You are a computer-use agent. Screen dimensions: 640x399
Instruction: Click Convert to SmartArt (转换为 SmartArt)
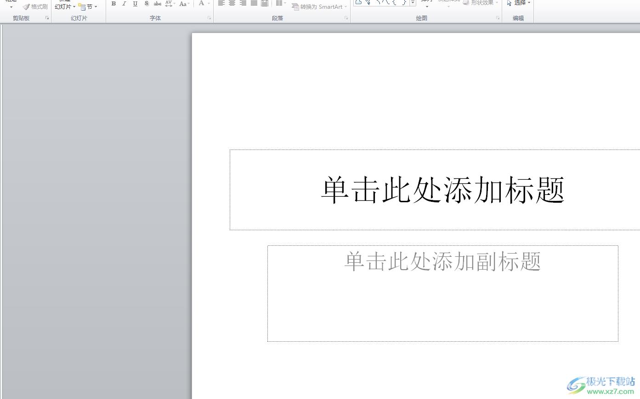point(319,7)
